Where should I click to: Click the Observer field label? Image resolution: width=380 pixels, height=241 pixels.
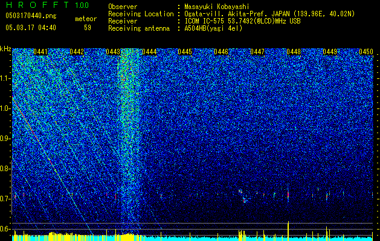pos(123,7)
